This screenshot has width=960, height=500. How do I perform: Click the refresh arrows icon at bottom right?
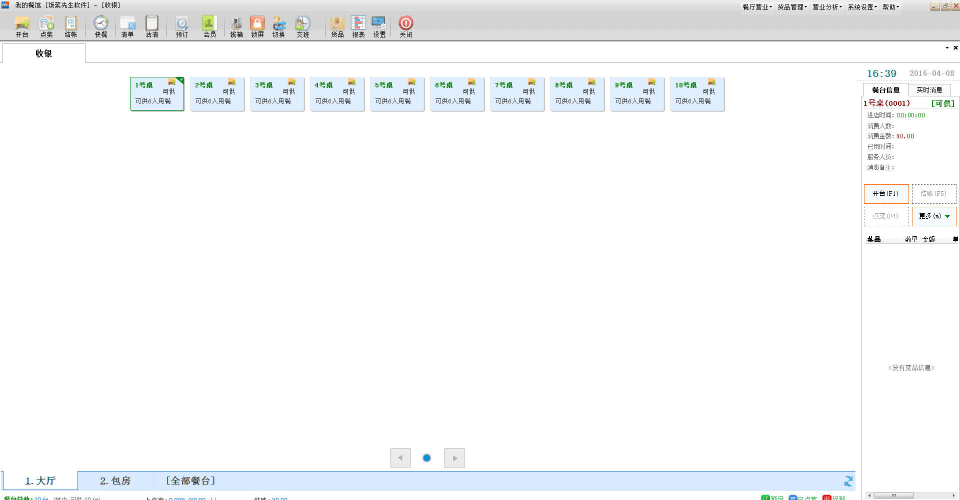click(848, 481)
